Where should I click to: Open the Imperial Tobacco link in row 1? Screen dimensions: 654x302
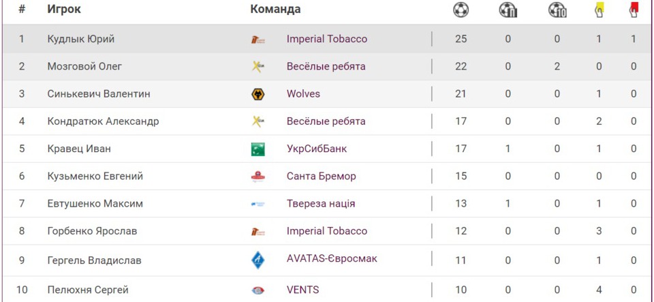click(x=326, y=39)
